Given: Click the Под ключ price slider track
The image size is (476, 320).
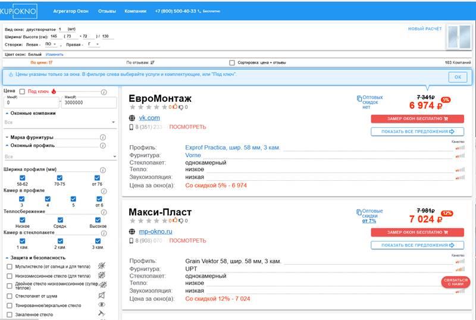Looking at the screenshot, I should pyautogui.click(x=79, y=91).
